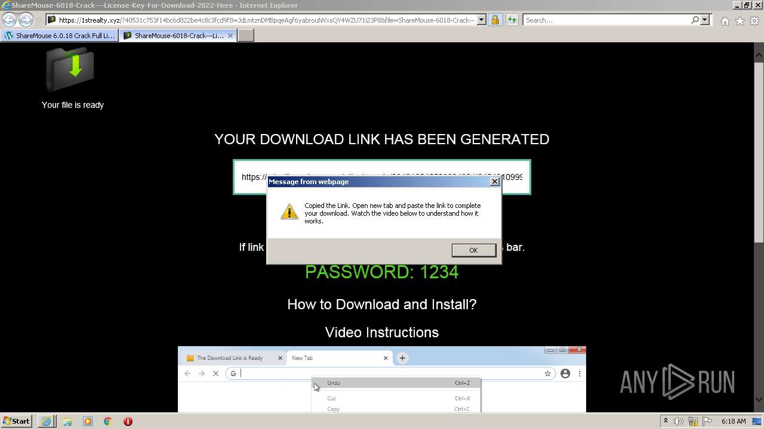
Task: Expand the address bar URL dropdown
Action: coord(482,20)
